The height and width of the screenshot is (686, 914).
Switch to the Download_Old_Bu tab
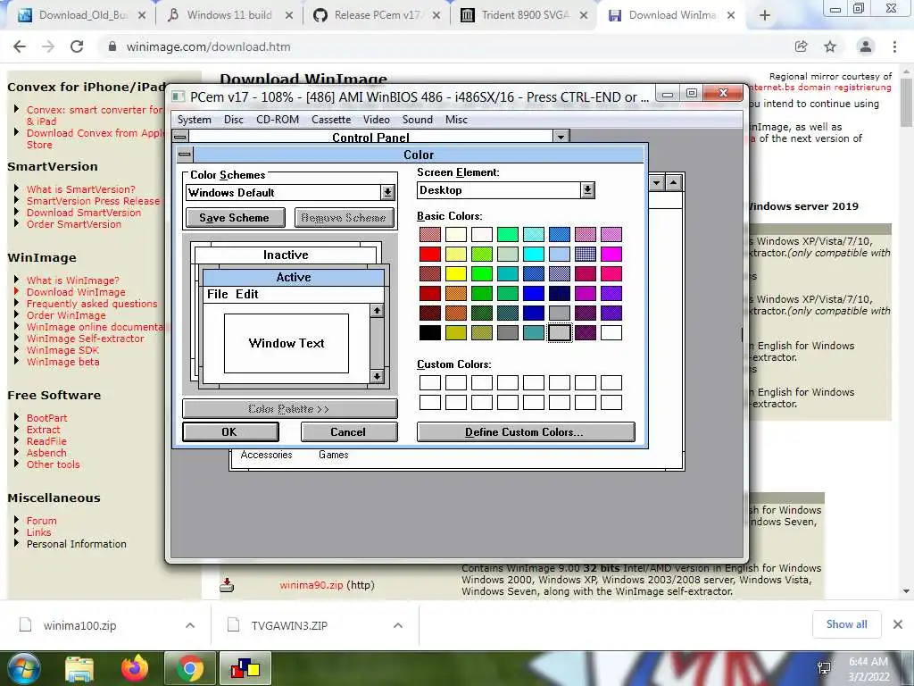click(x=82, y=16)
